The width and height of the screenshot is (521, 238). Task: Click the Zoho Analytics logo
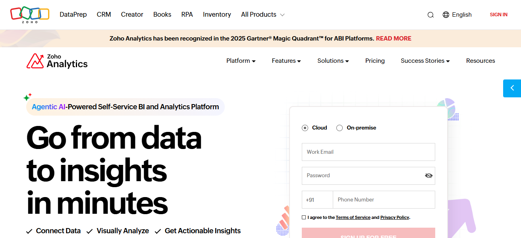point(57,61)
